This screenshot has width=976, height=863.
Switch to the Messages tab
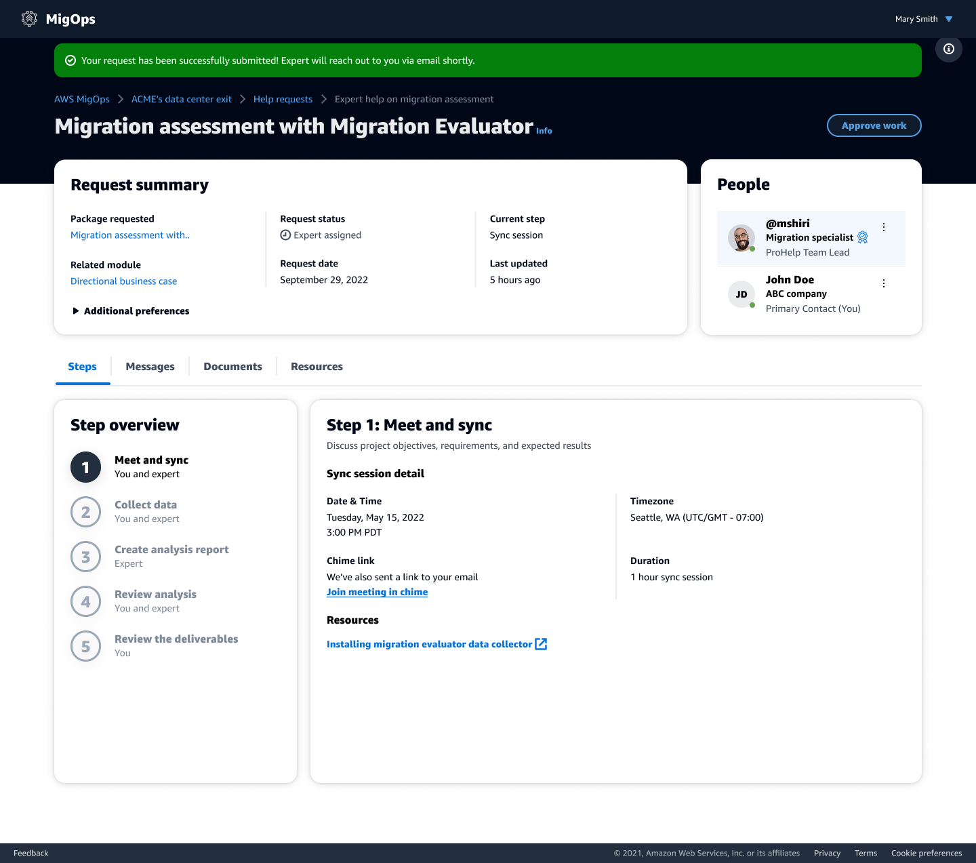pyautogui.click(x=150, y=366)
